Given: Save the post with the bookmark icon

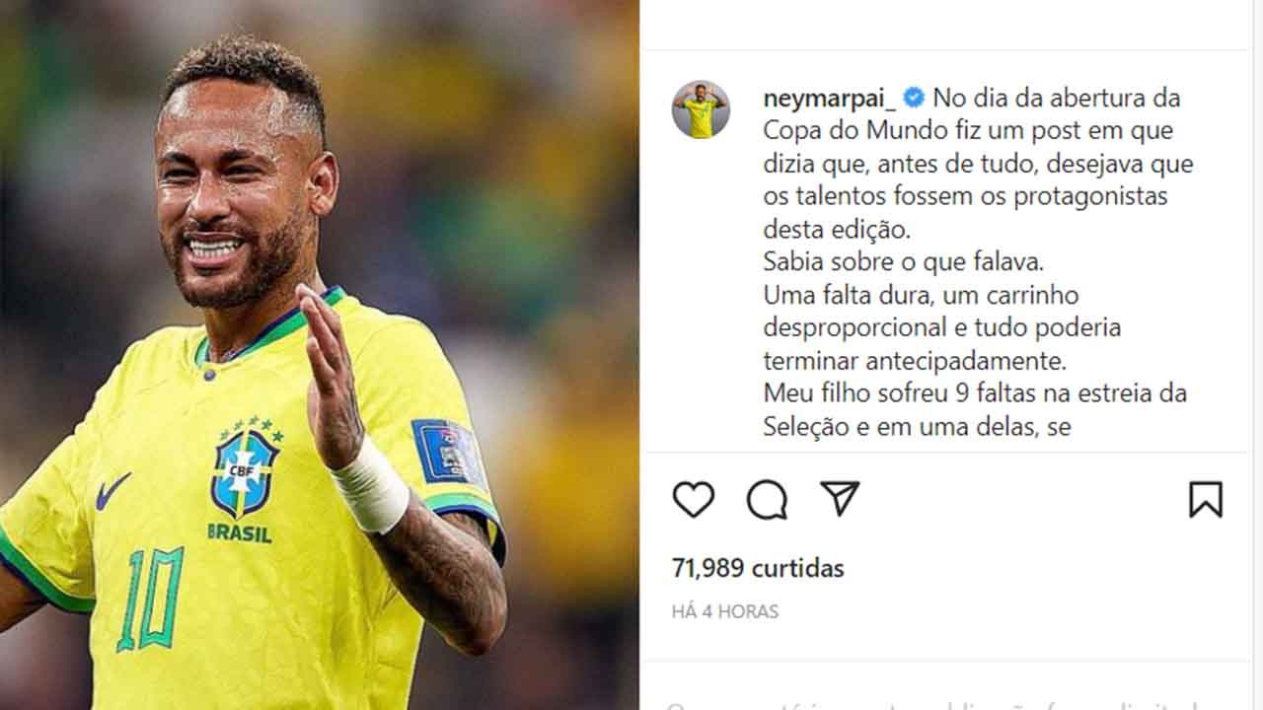Looking at the screenshot, I should point(1206,499).
